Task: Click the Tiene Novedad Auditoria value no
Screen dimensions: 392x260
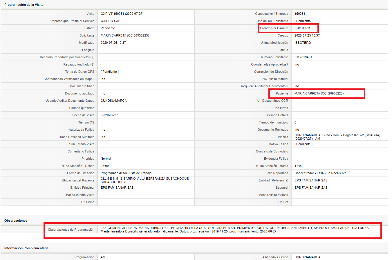Action: (x=103, y=137)
